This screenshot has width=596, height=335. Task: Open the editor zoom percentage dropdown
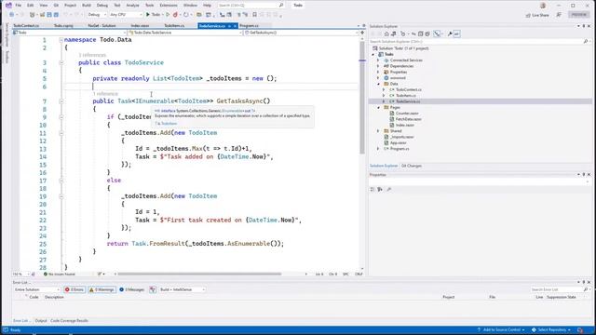point(20,274)
